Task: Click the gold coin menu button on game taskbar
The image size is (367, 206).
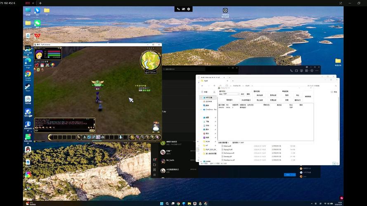Action: tap(133, 137)
